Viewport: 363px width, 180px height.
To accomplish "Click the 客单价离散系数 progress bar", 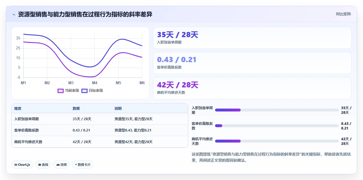I will point(277,126).
